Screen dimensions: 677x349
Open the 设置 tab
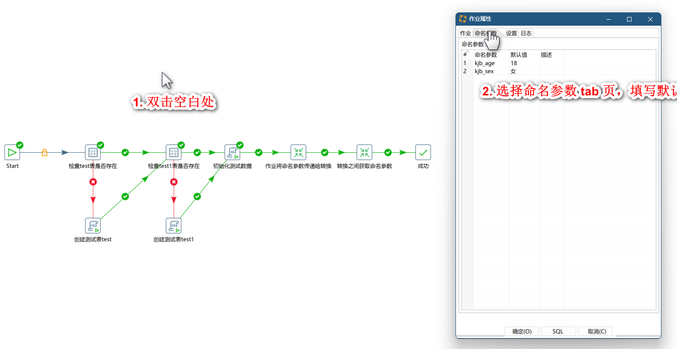pos(511,33)
